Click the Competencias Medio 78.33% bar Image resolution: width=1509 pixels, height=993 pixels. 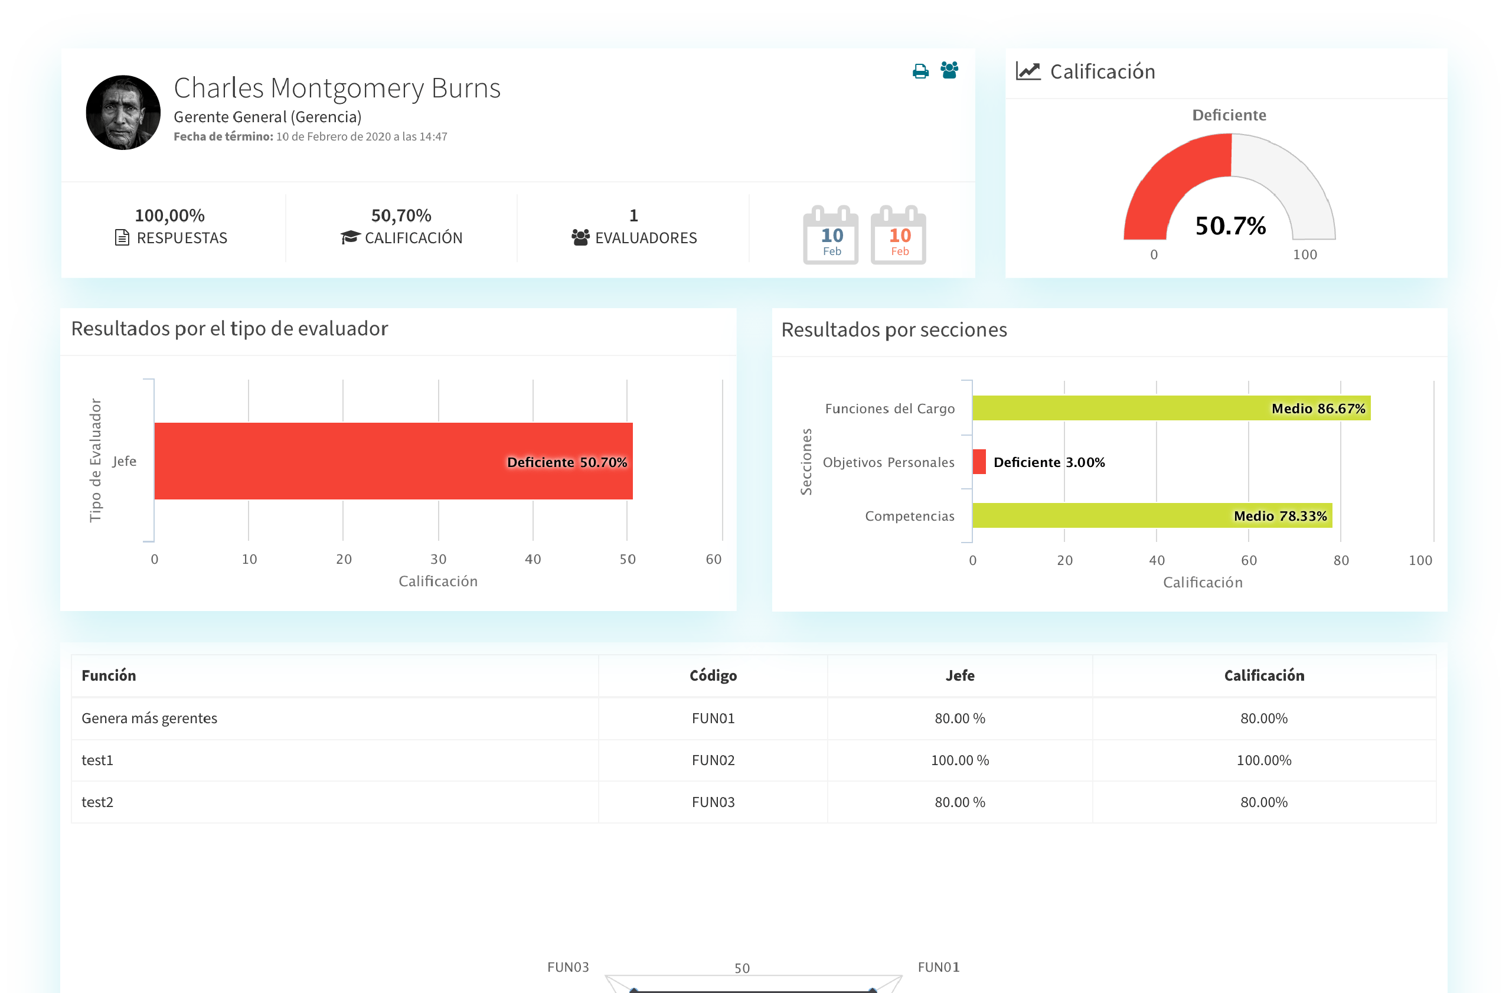pyautogui.click(x=1151, y=515)
